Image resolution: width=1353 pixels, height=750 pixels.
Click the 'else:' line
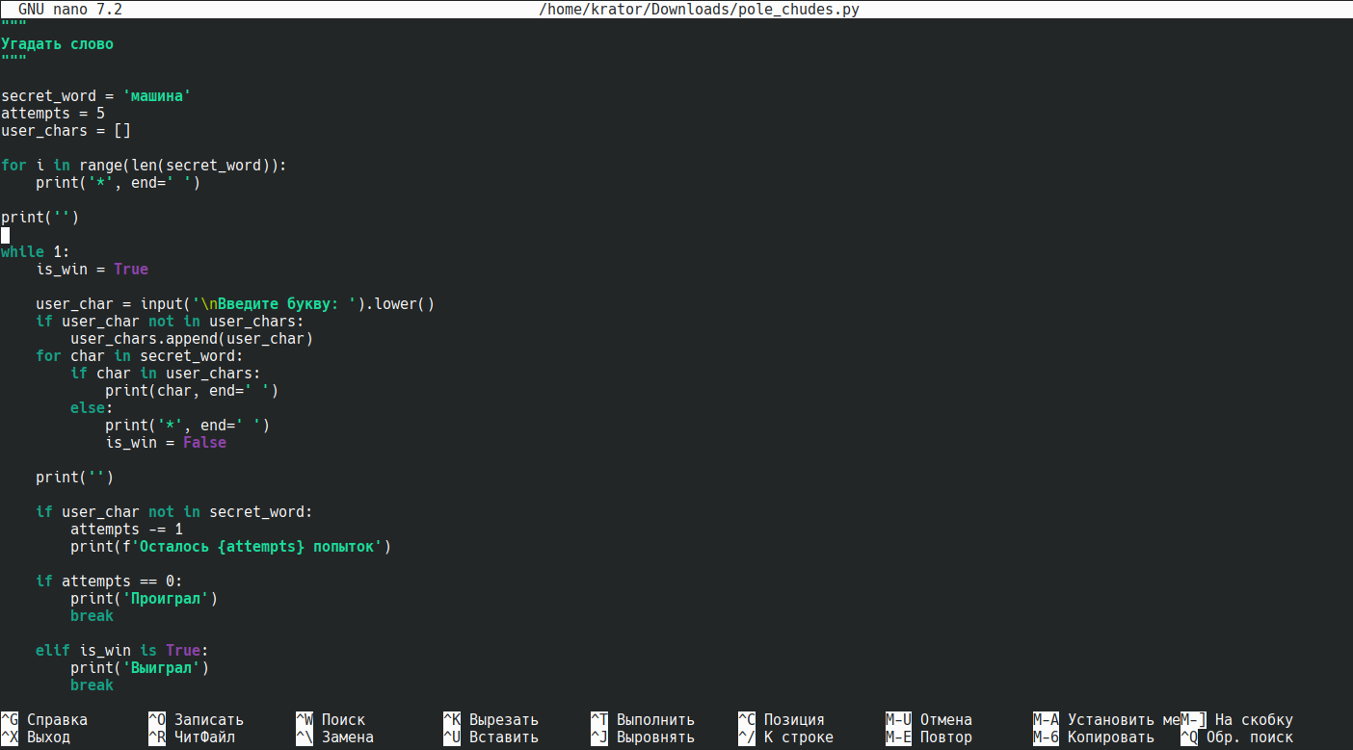pos(92,408)
